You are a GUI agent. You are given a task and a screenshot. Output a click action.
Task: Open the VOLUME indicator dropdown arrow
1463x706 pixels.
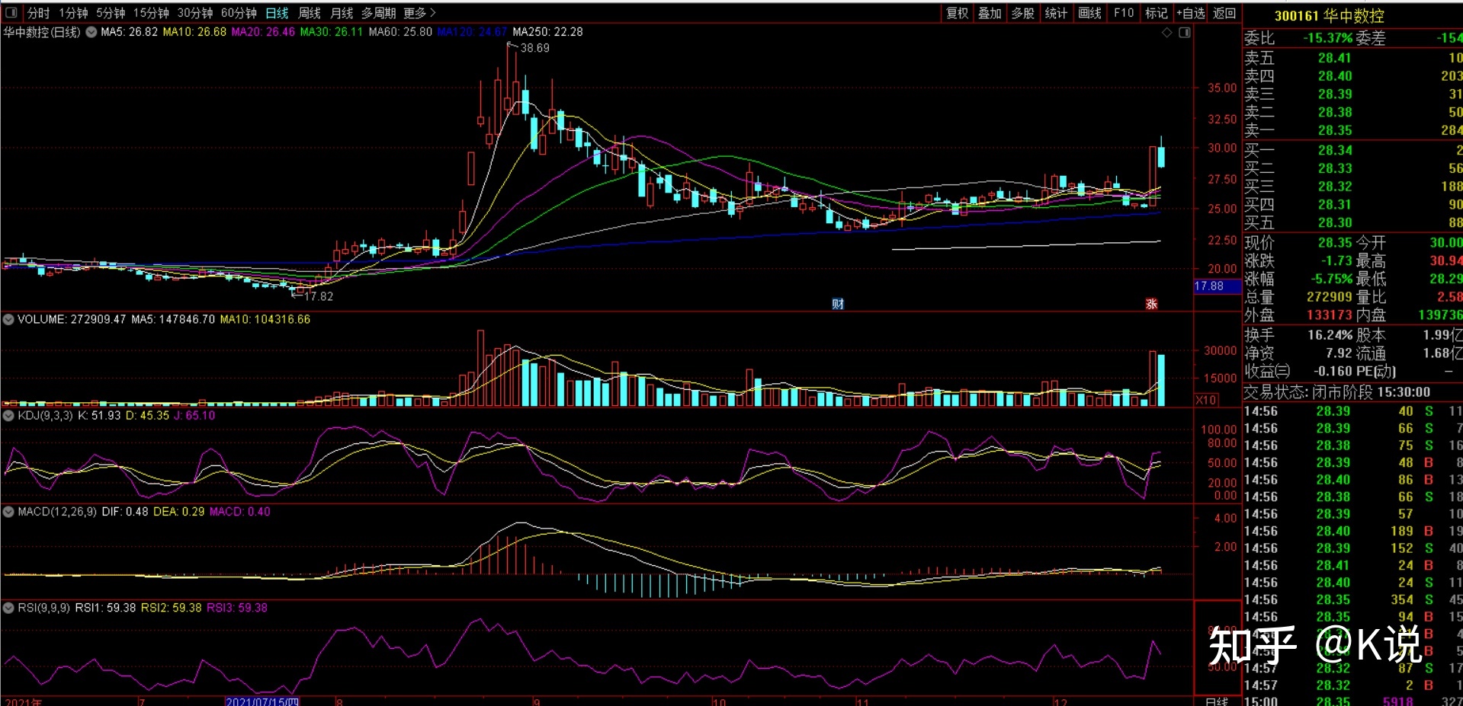tap(8, 319)
